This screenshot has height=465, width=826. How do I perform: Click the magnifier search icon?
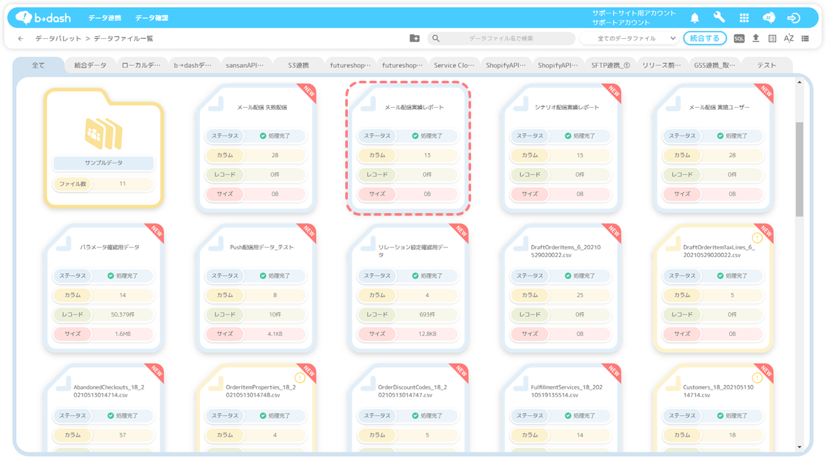pos(436,39)
